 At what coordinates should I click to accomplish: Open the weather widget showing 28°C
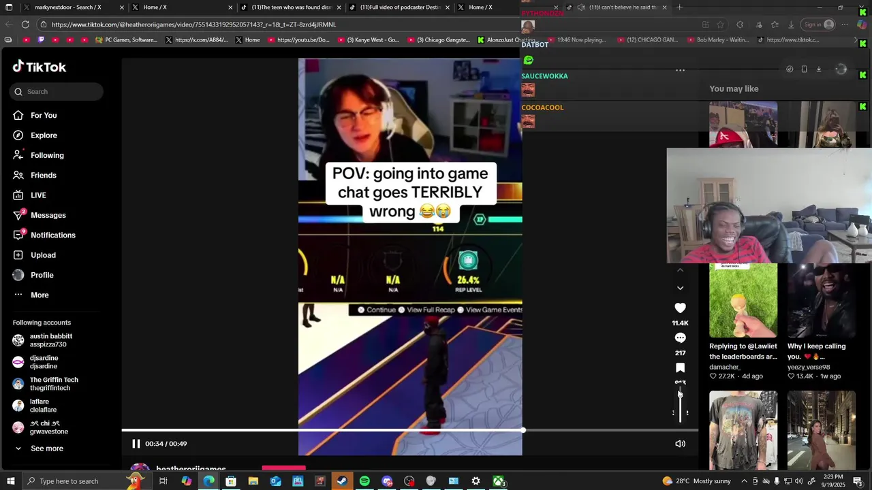(x=696, y=481)
